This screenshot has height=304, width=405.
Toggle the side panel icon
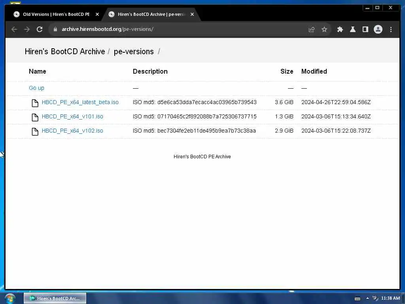coord(365,29)
